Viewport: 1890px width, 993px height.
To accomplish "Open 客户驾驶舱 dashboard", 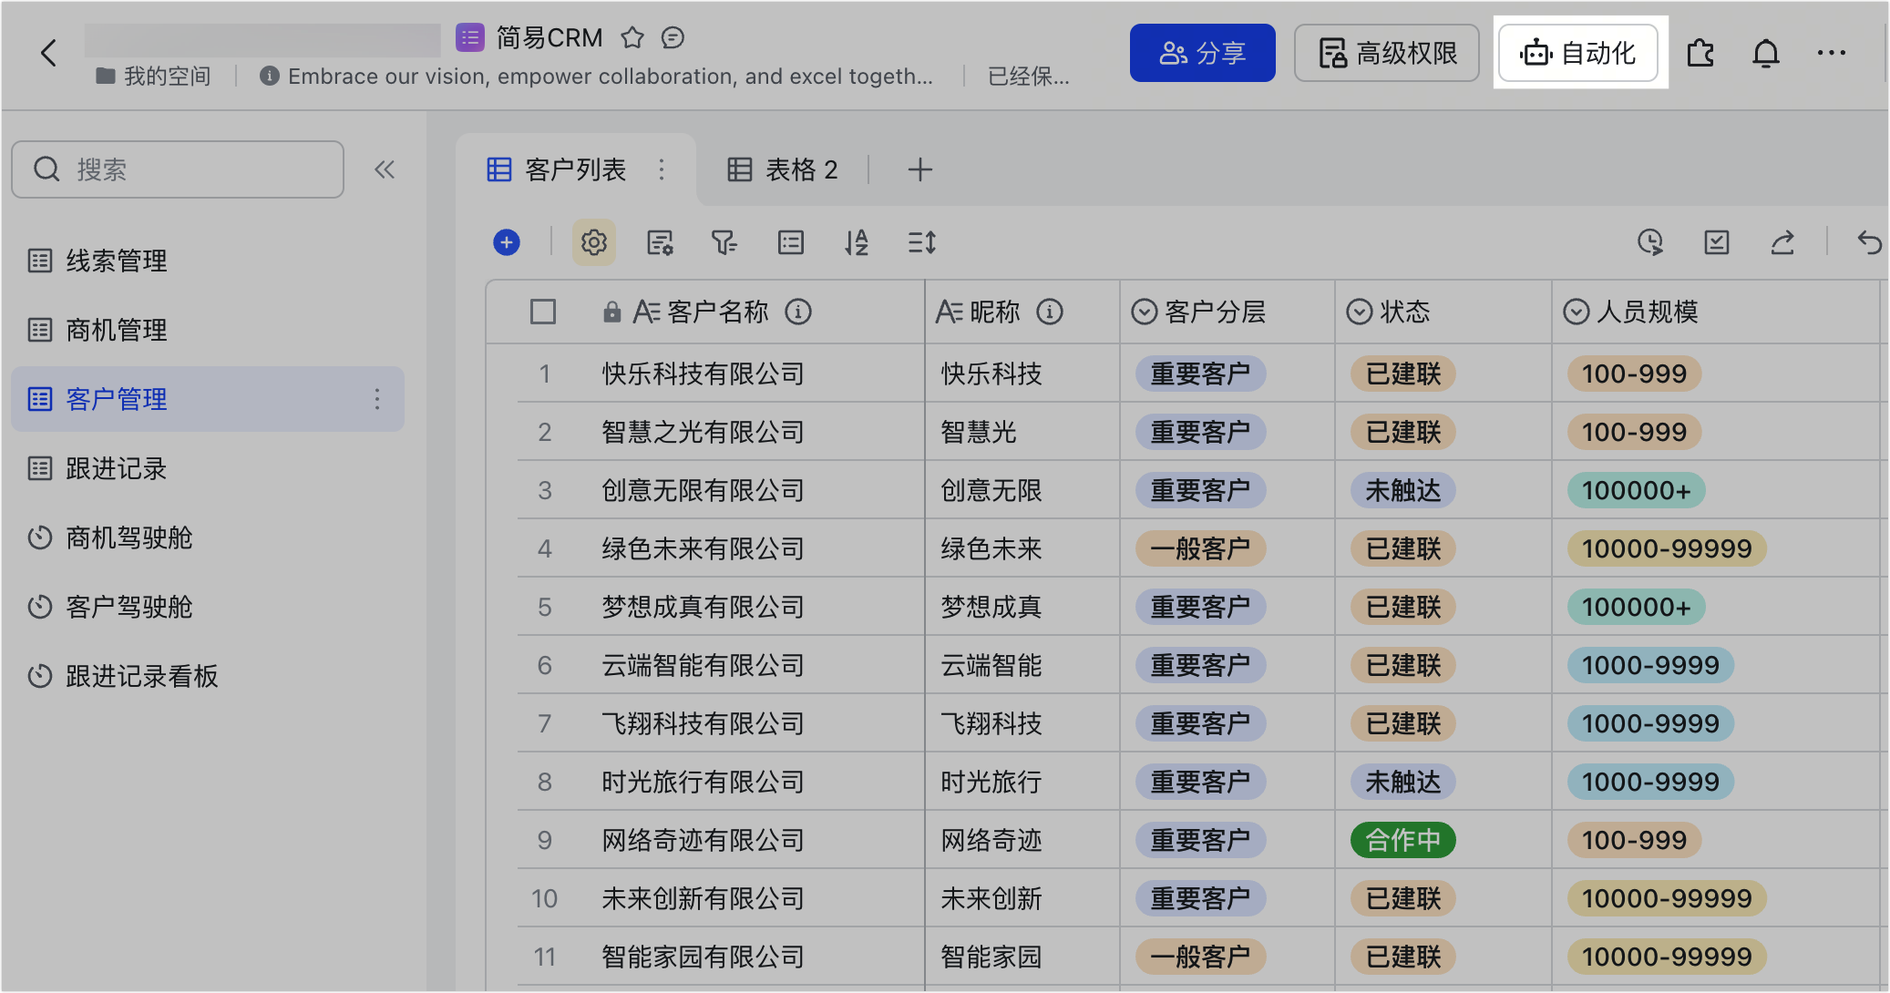I will click(208, 607).
